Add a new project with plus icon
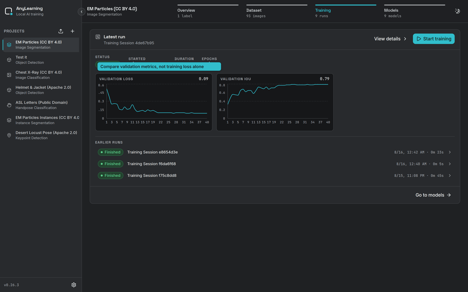This screenshot has height=292, width=468. point(73,31)
